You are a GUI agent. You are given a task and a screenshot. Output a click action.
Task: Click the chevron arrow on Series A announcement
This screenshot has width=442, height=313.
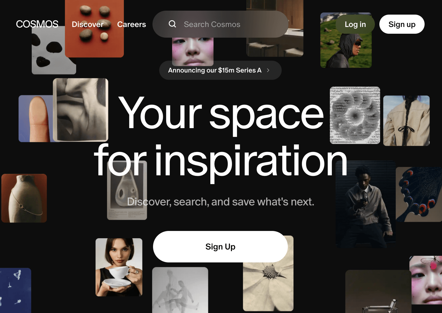pos(268,70)
